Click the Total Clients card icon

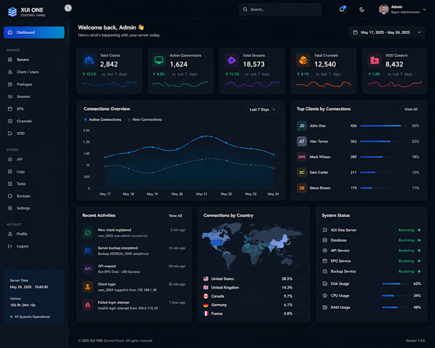[x=89, y=60]
